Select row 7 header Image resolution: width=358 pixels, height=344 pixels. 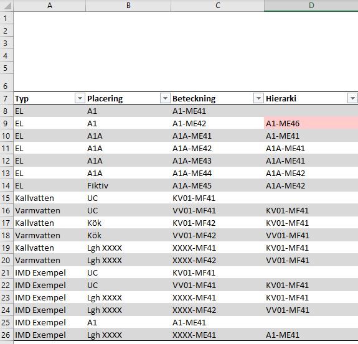[x=7, y=98]
